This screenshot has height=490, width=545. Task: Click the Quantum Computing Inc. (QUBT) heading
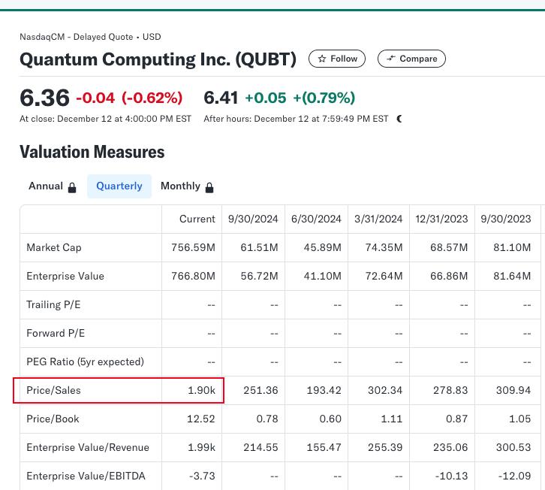(158, 59)
